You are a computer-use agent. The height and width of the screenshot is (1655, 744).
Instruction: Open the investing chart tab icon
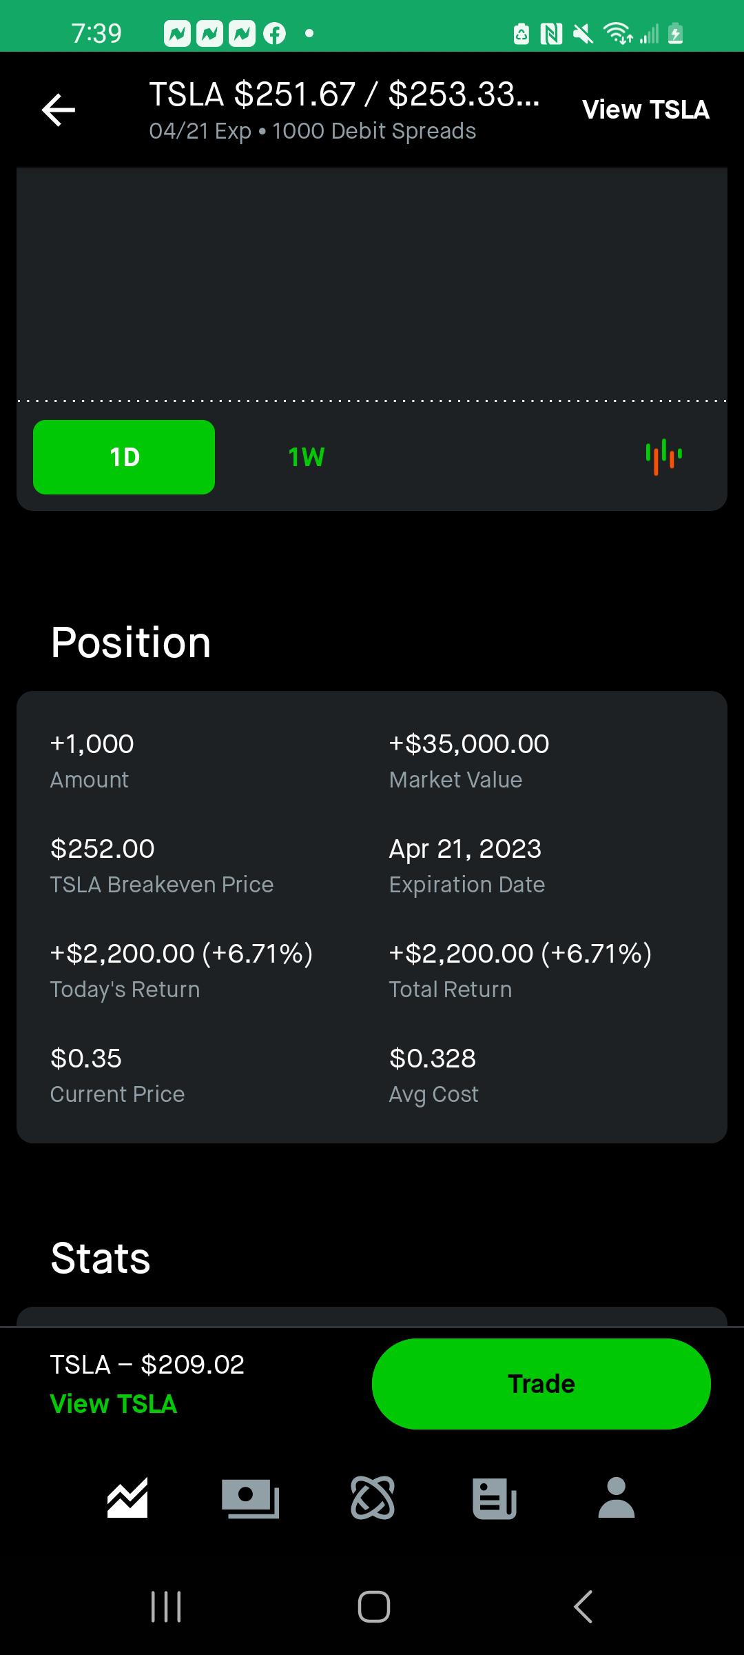pyautogui.click(x=127, y=1498)
